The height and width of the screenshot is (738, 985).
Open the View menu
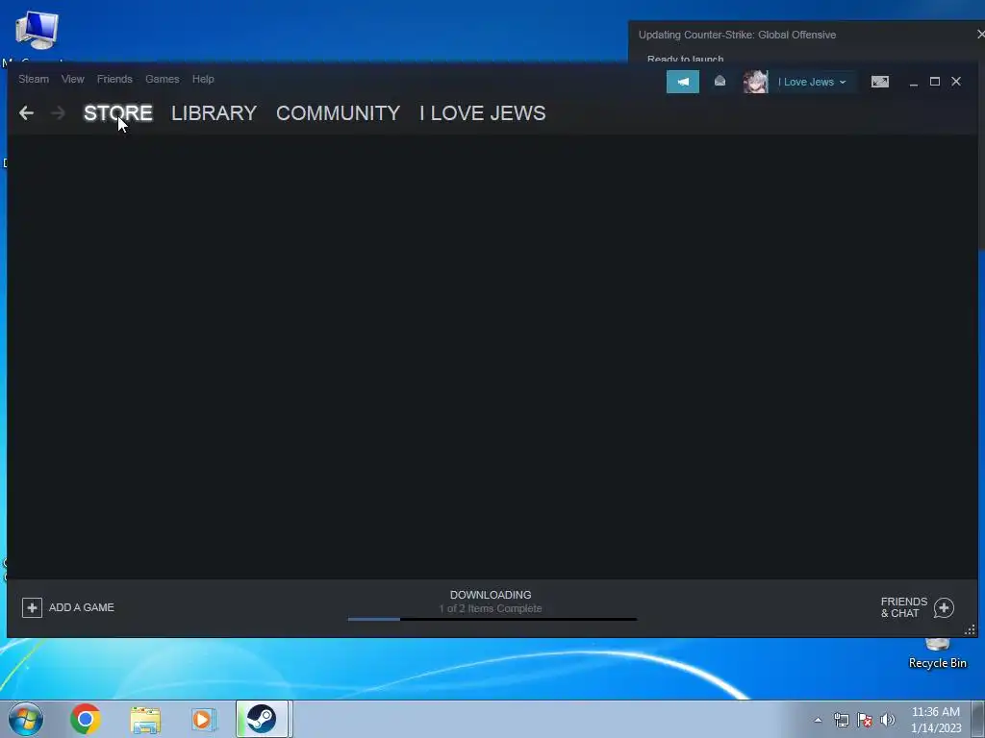[73, 79]
